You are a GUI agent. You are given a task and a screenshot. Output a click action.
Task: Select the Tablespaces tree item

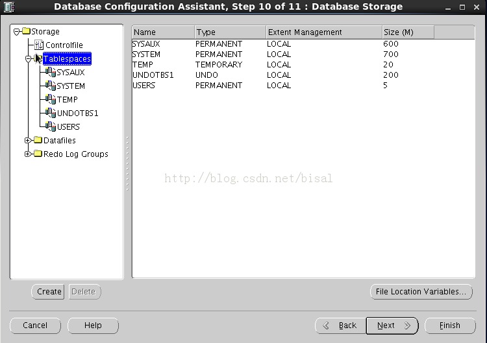[x=67, y=58]
